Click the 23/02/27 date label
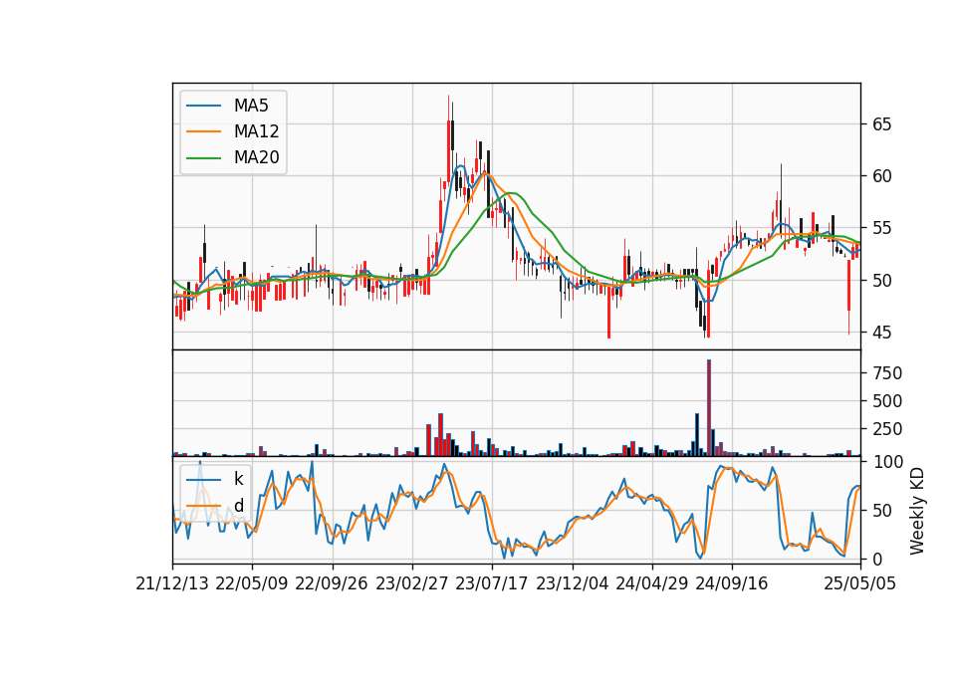The height and width of the screenshot is (687, 956). click(x=412, y=583)
